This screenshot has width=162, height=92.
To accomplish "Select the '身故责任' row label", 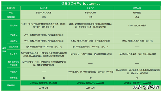I will click(x=13, y=54).
